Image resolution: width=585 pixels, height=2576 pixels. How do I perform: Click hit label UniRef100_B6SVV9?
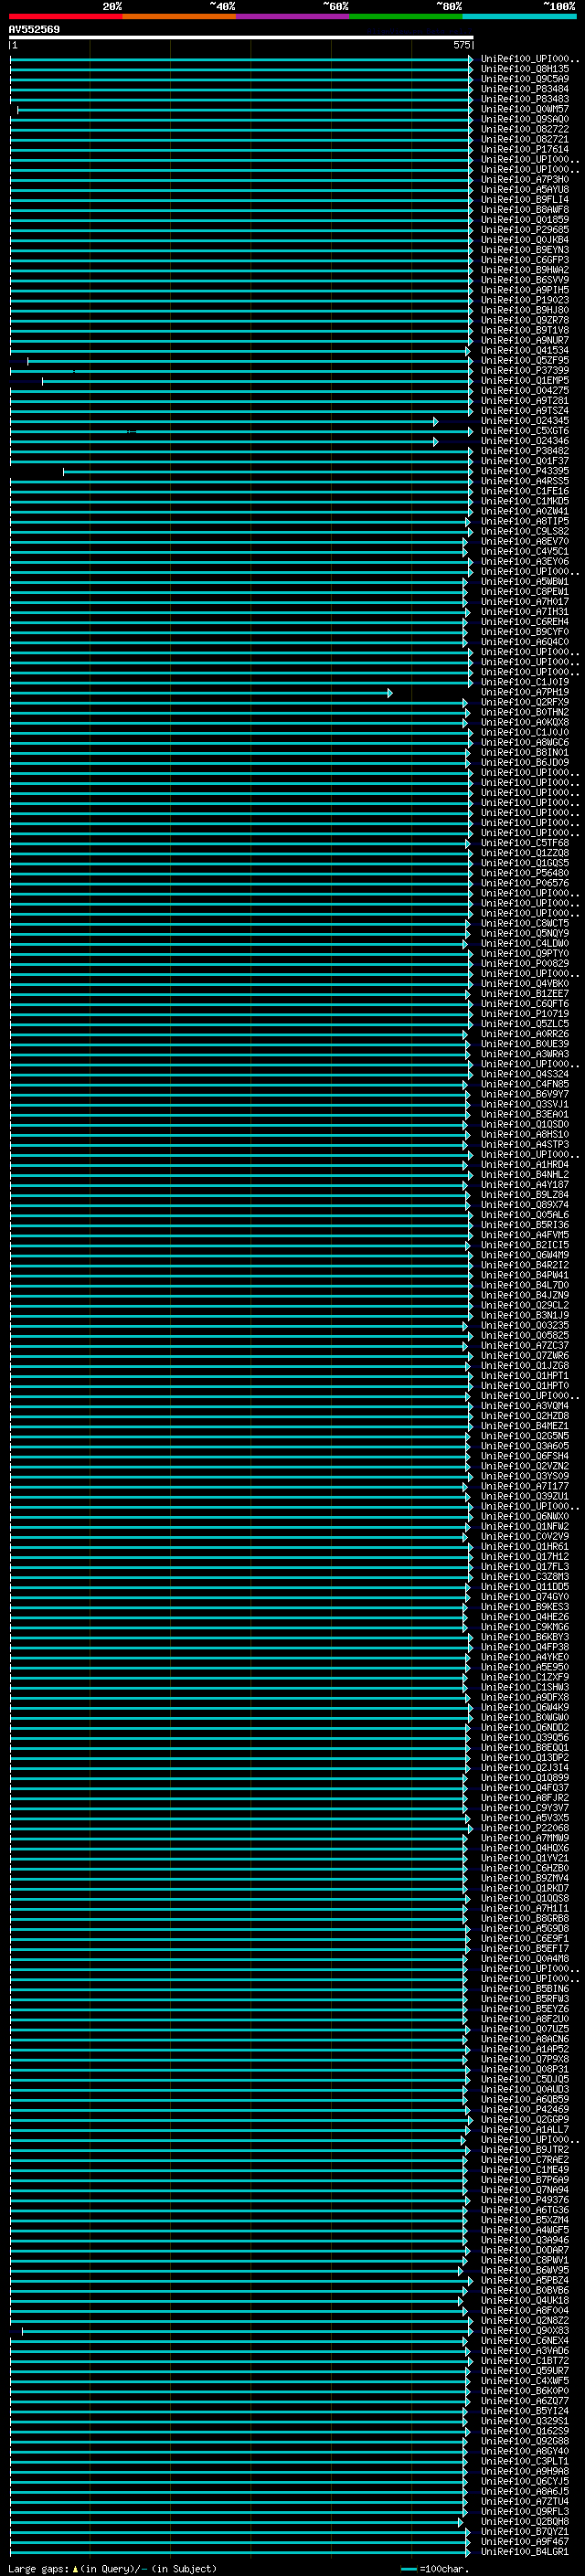(x=525, y=281)
